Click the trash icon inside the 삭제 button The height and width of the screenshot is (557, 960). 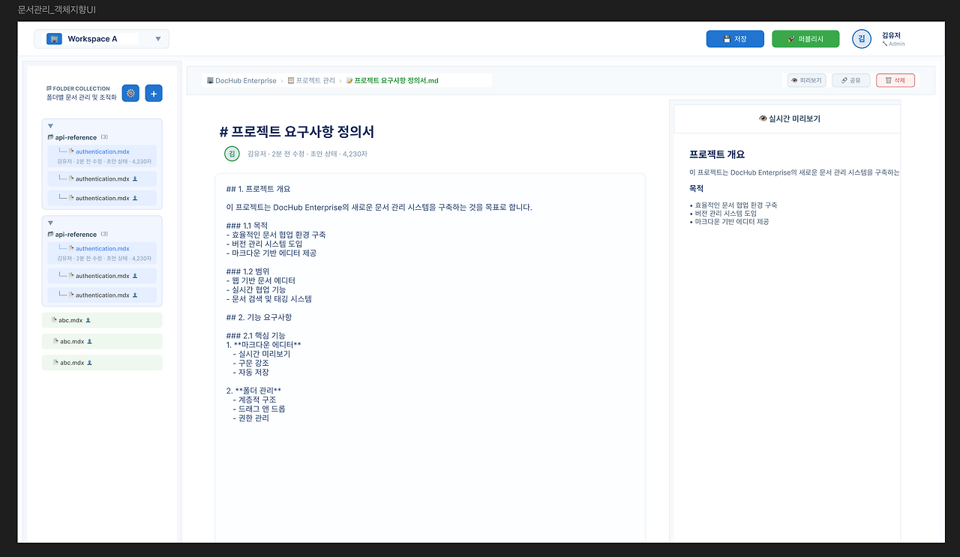coord(887,80)
